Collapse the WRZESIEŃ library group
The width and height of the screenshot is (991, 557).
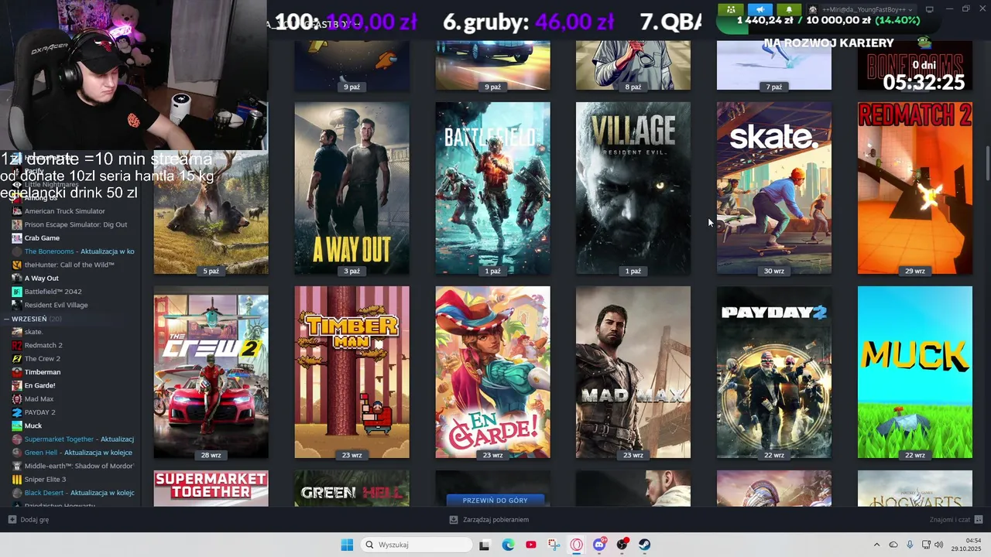click(x=7, y=319)
